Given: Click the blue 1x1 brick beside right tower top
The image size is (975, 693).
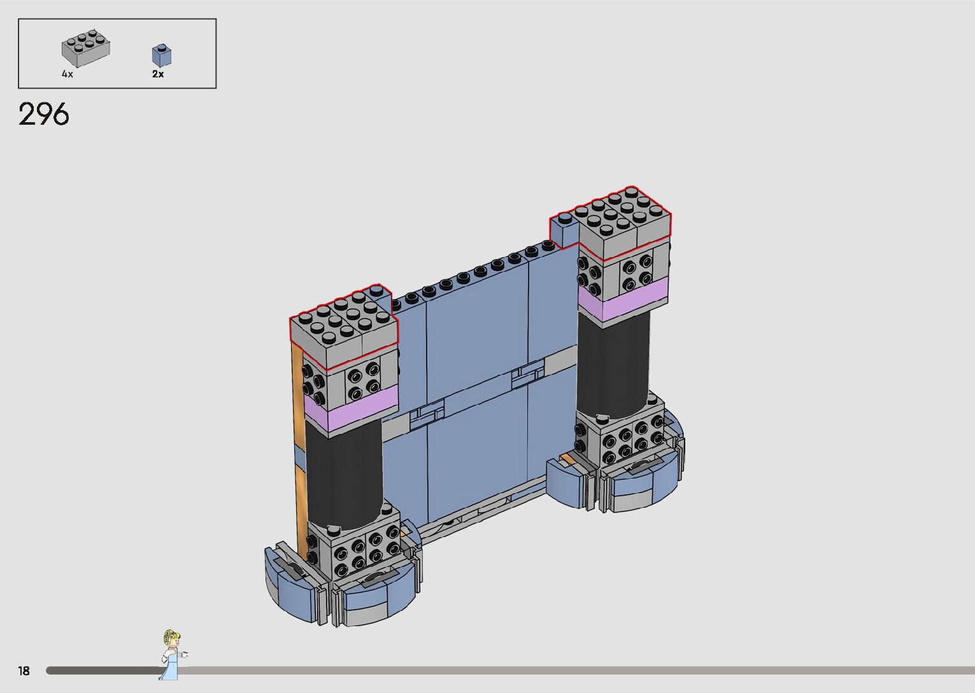Looking at the screenshot, I should pos(564,228).
